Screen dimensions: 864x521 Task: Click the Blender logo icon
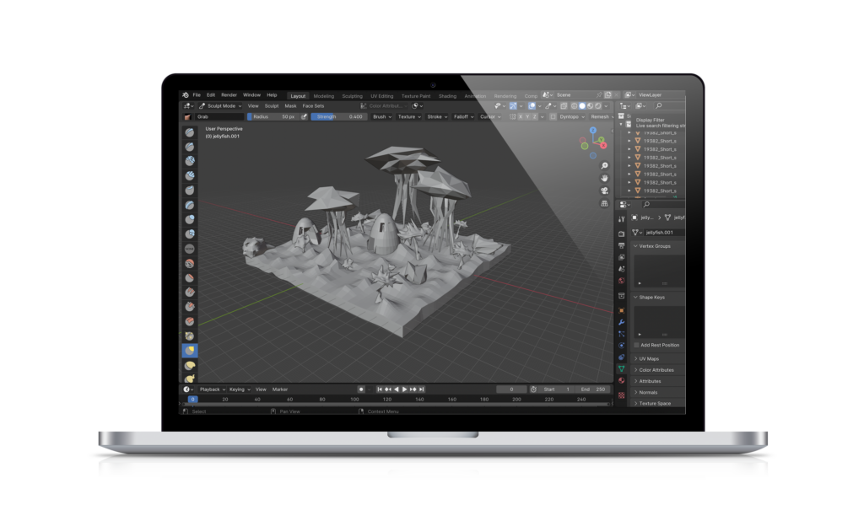tap(186, 95)
